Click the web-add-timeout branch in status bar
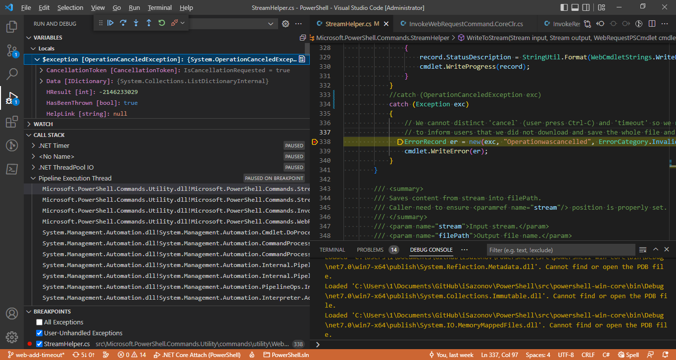Viewport: 676px width, 360px height. [x=36, y=355]
